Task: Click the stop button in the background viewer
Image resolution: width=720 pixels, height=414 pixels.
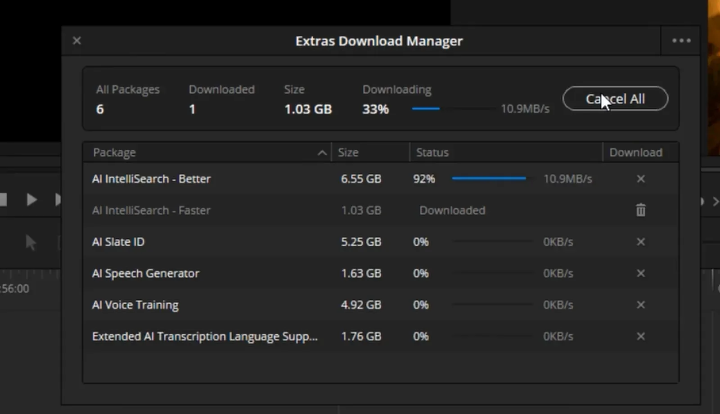Action: point(3,199)
